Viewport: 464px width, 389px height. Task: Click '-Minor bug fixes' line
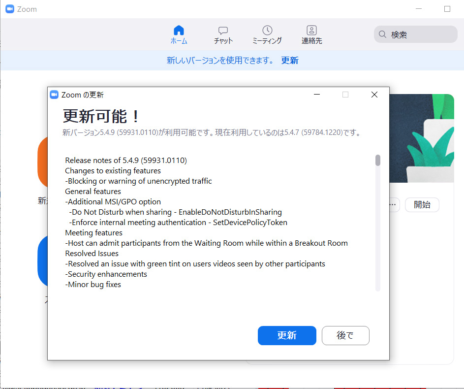(x=93, y=285)
